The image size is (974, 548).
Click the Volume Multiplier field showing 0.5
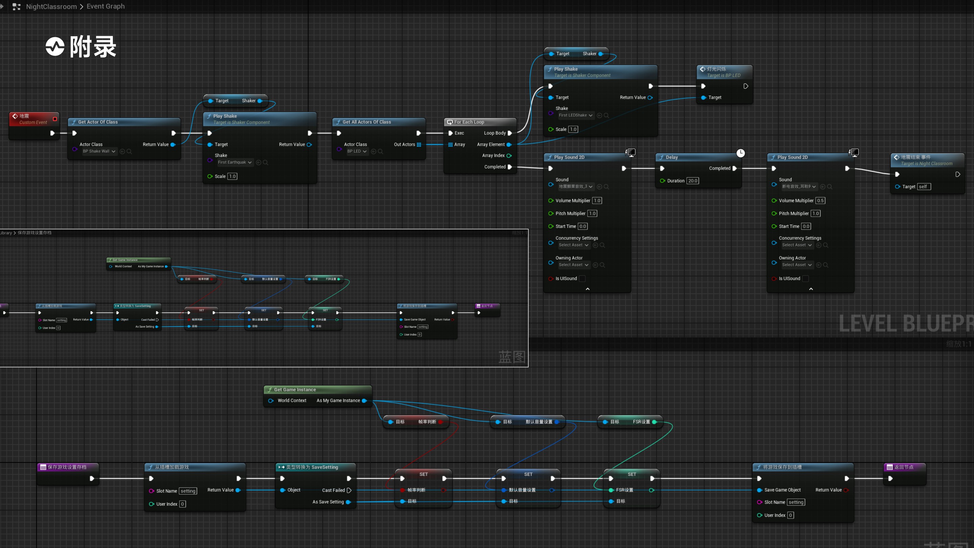[820, 201]
